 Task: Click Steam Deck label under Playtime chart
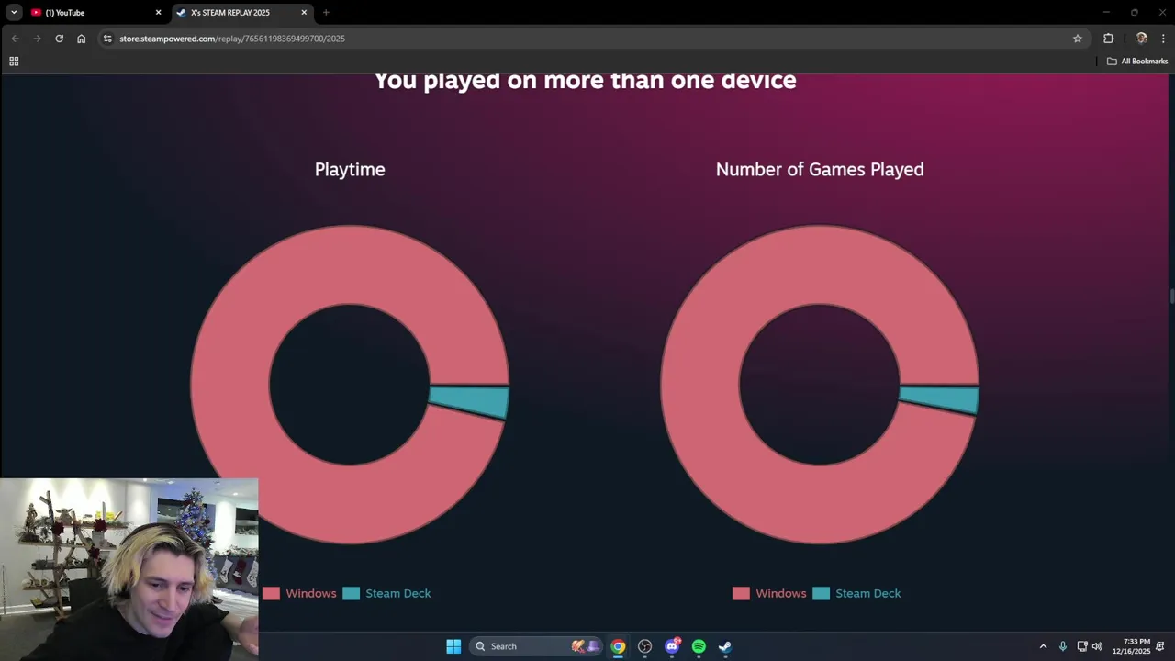pos(398,593)
